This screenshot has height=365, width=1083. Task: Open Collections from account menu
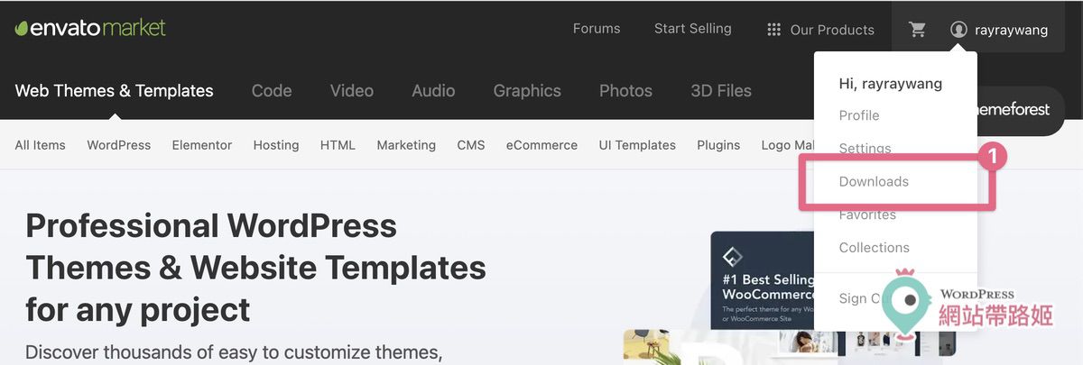pos(874,247)
